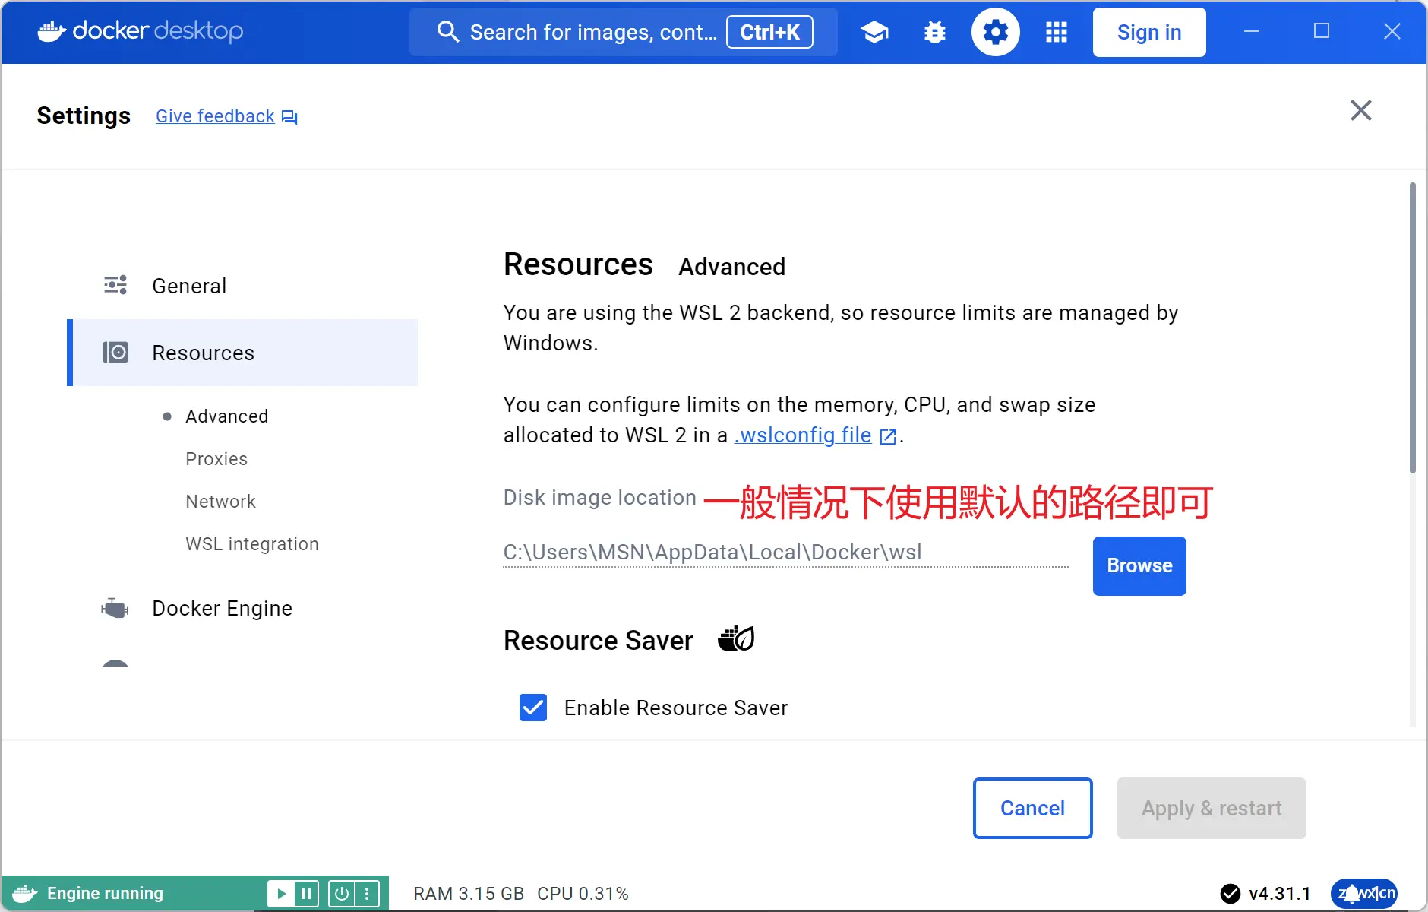Viewport: 1428px width, 912px height.
Task: Click the Sign in button
Action: pos(1149,32)
